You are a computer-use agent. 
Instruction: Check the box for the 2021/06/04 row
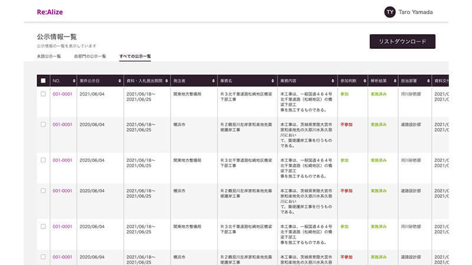pos(43,94)
